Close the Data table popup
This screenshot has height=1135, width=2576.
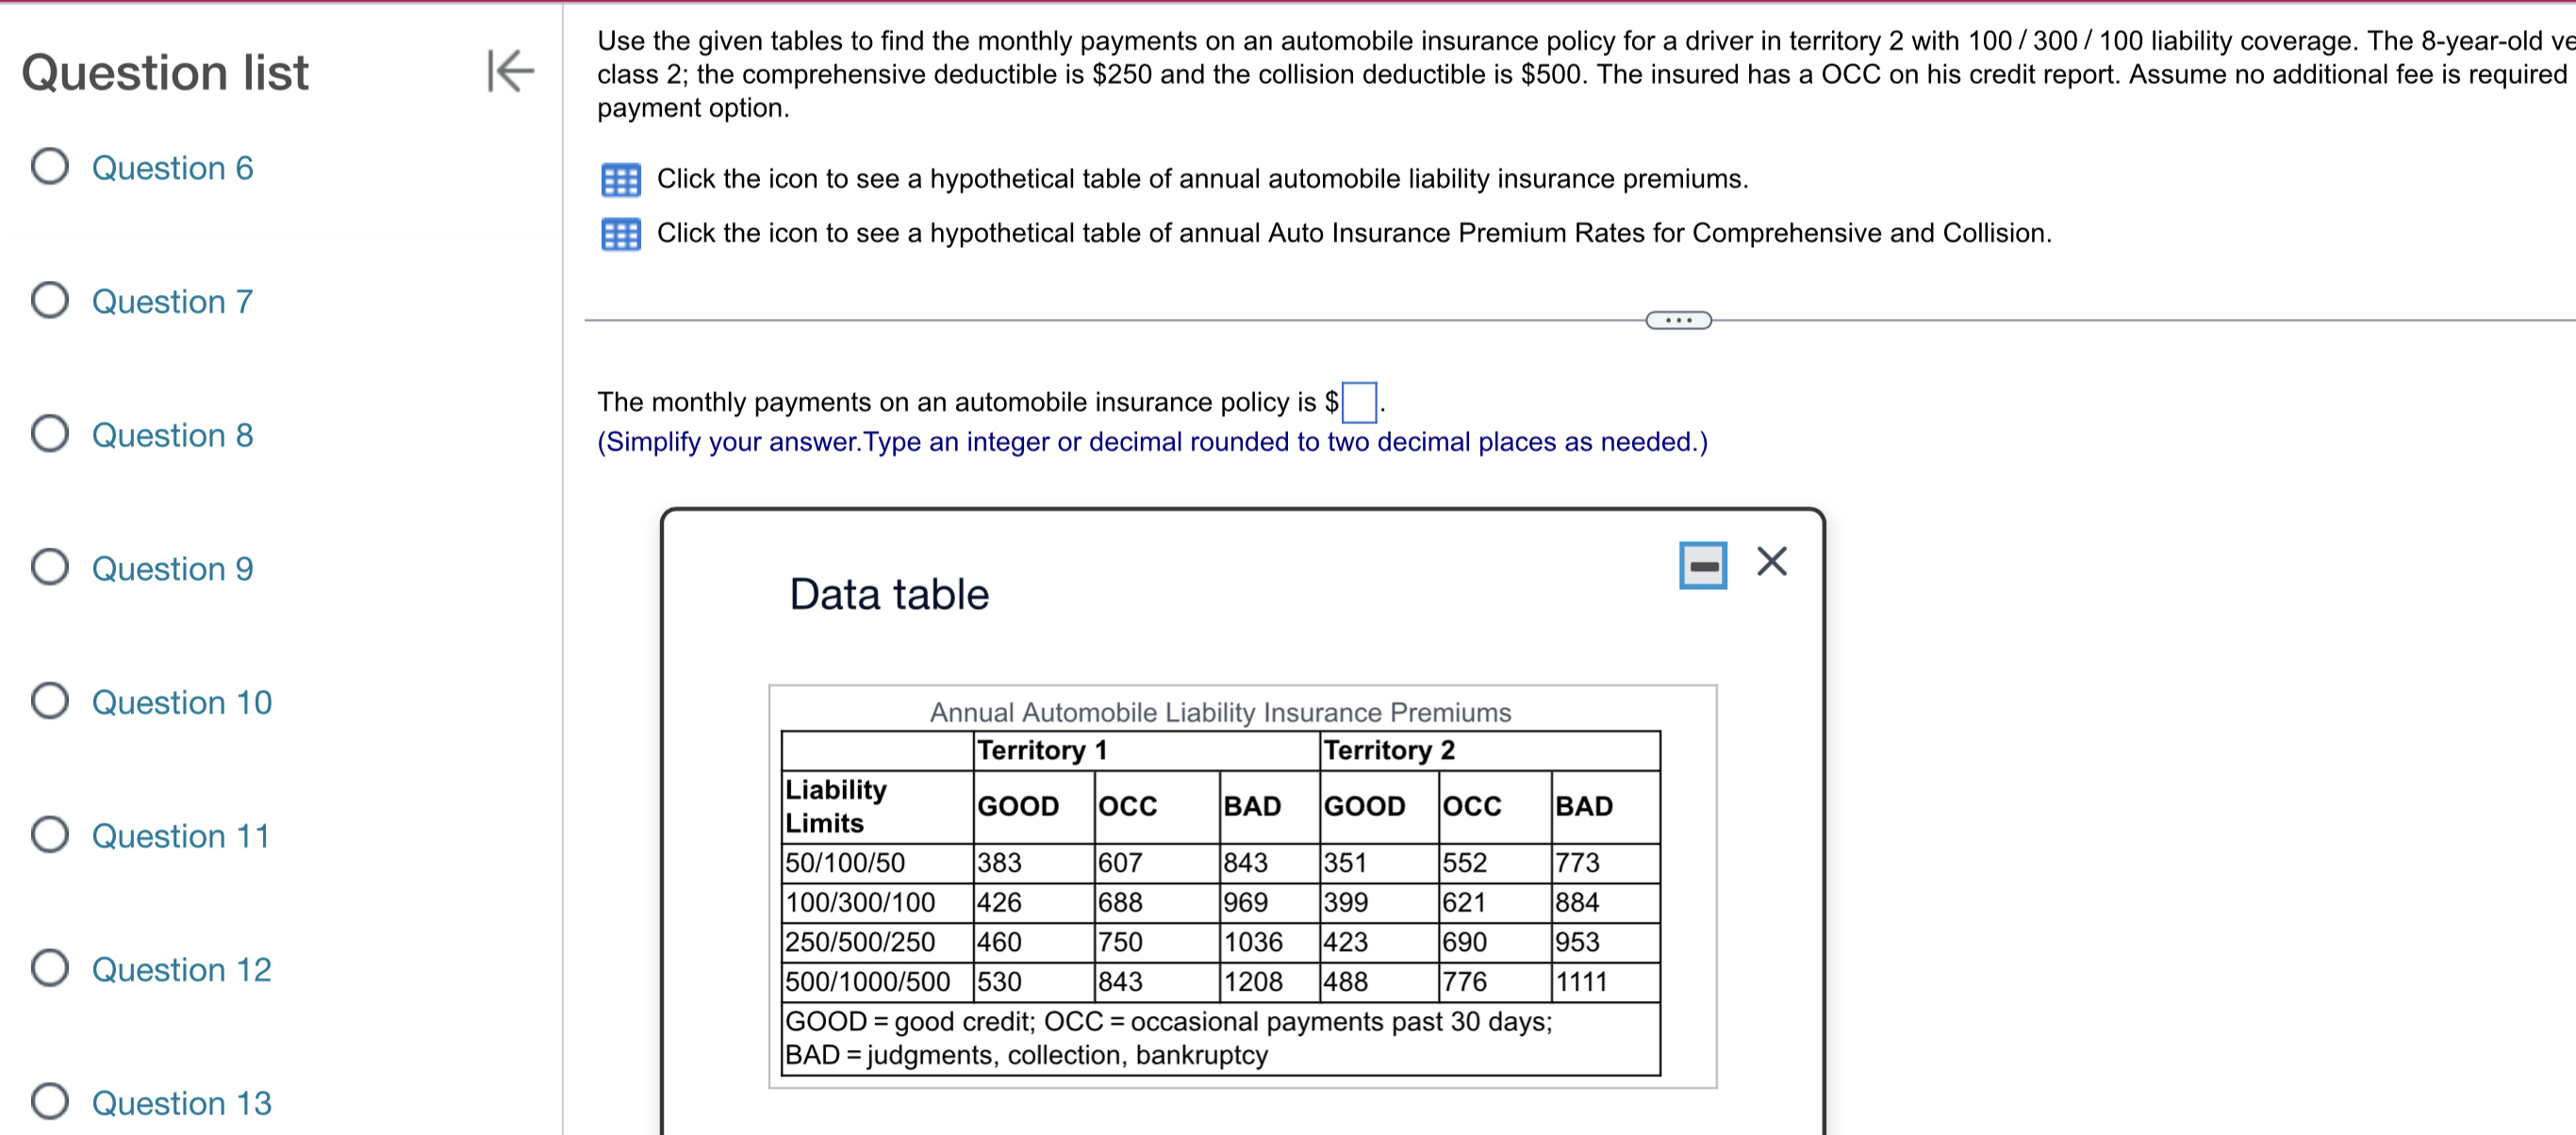click(x=1771, y=562)
